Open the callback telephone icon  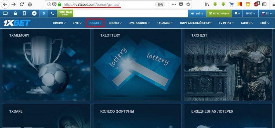coord(52,13)
